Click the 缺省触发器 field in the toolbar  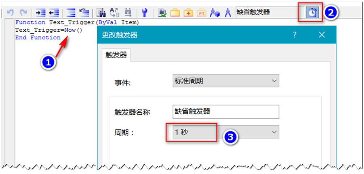(x=270, y=12)
